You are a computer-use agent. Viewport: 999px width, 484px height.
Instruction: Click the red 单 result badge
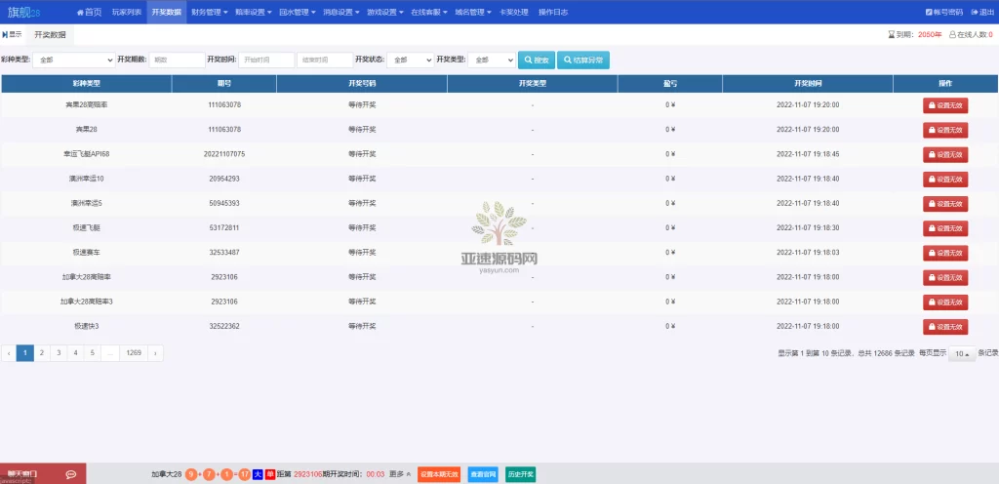(x=270, y=474)
